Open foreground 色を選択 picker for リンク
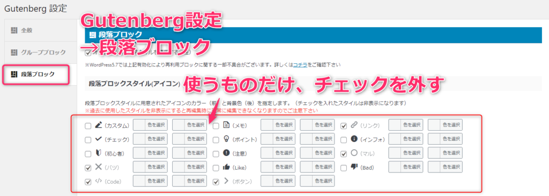 pyautogui.click(x=406, y=125)
